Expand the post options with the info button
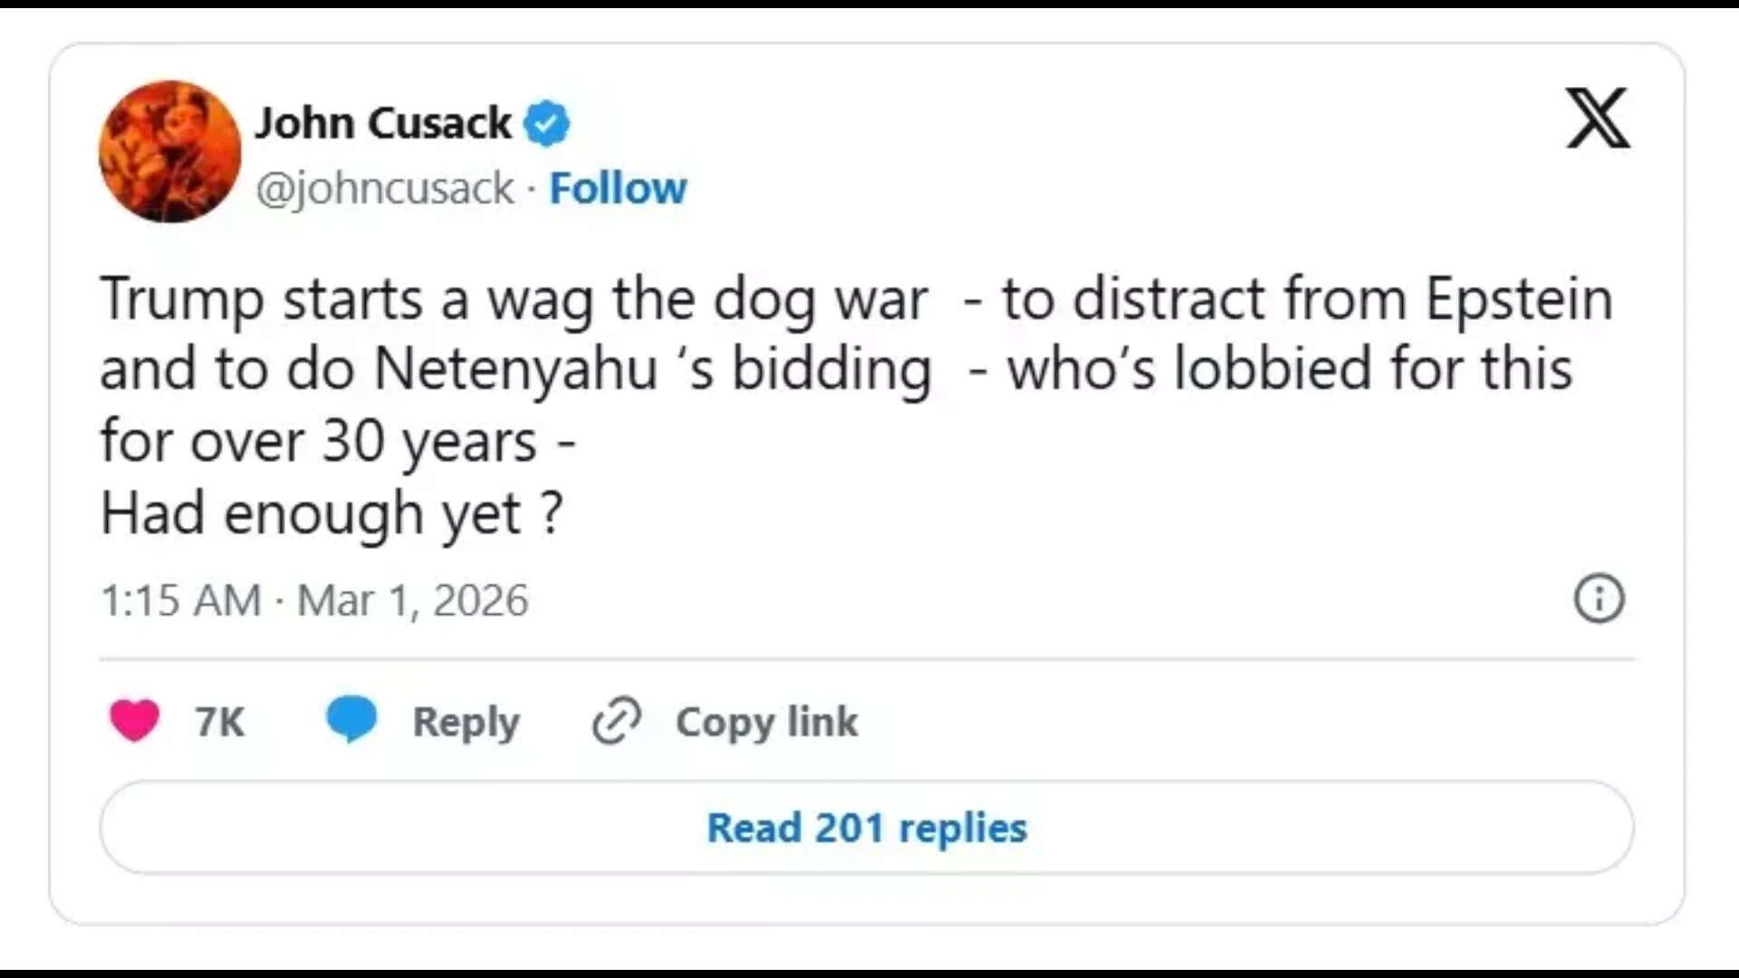Viewport: 1739px width, 978px height. click(1600, 599)
